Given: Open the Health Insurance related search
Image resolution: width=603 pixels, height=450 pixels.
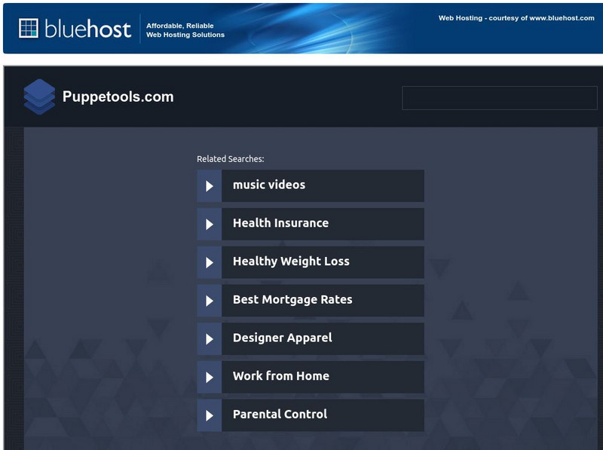Looking at the screenshot, I should (279, 224).
